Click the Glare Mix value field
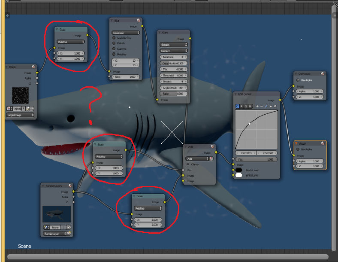 tap(174, 69)
